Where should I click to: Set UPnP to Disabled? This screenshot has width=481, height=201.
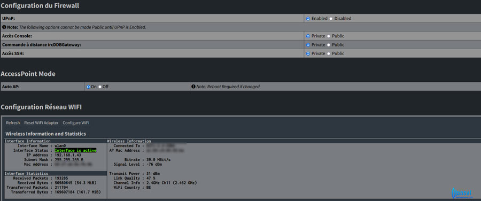331,18
